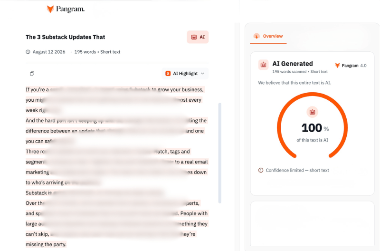The image size is (380, 251).
Task: Expand the AI Highlight chevron arrow
Action: point(203,74)
